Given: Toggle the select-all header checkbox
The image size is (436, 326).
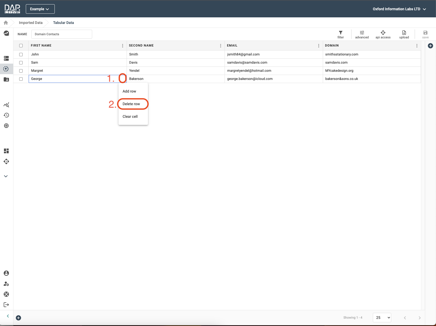Looking at the screenshot, I should click(21, 46).
